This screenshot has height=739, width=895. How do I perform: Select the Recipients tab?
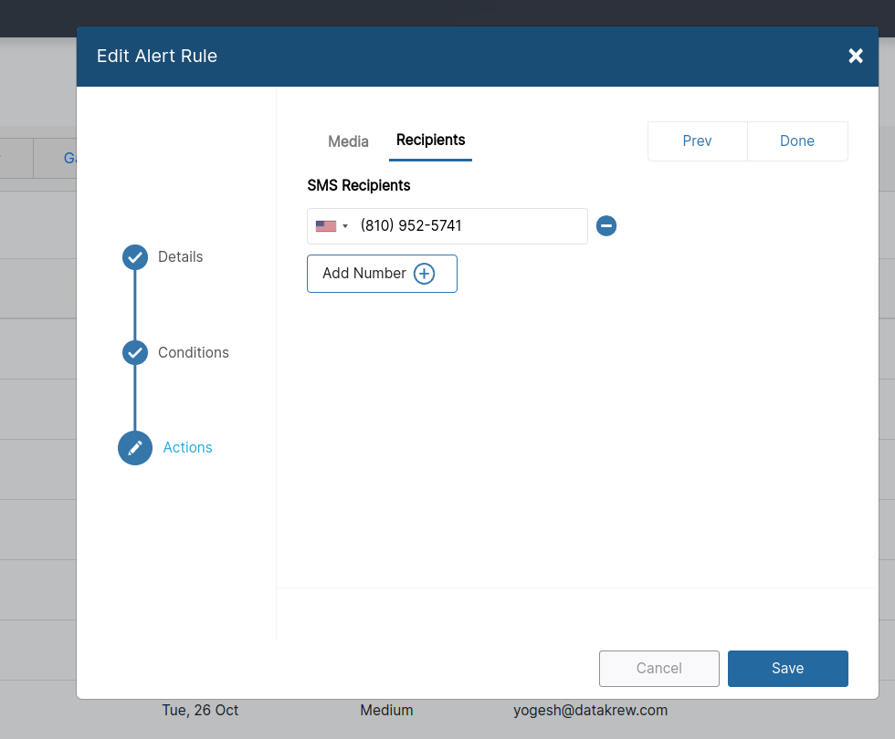430,140
